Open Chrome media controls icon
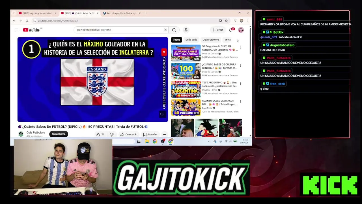This screenshot has height=204, width=362. 235,21
